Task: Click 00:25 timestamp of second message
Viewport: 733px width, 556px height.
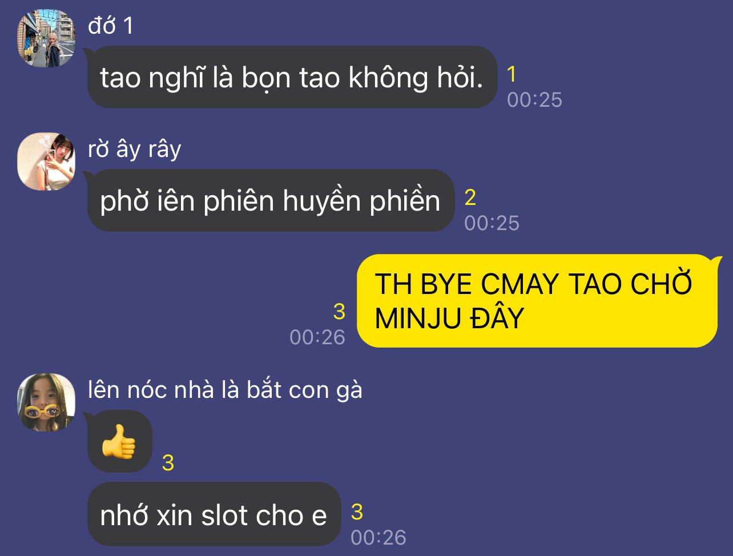Action: click(x=492, y=223)
